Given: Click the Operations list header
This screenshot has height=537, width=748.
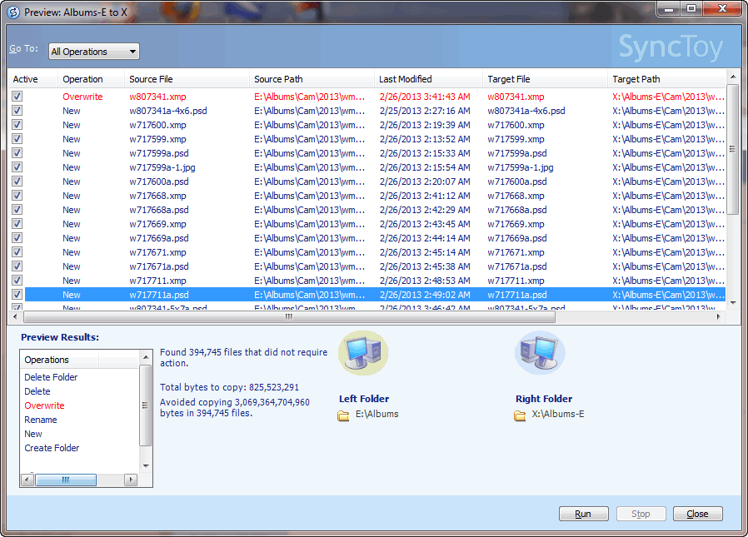Looking at the screenshot, I should click(x=59, y=360).
